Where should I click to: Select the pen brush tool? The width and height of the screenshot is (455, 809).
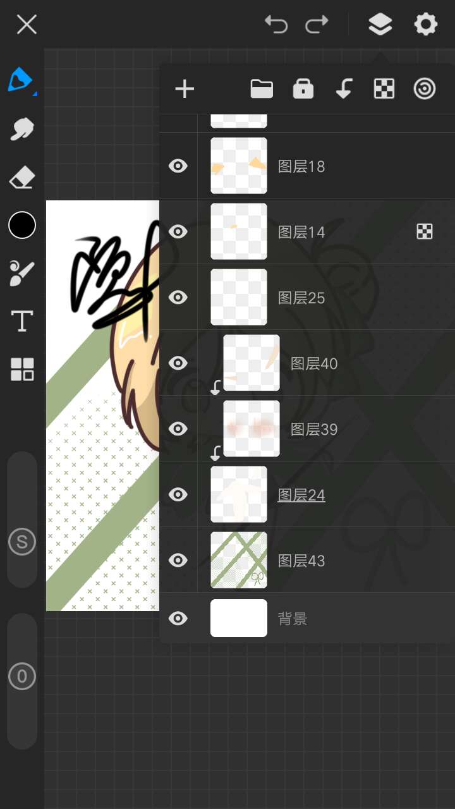(21, 80)
